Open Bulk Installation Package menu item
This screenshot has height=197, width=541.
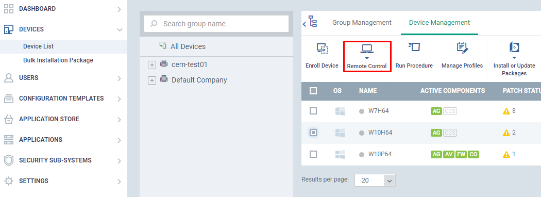pos(58,60)
